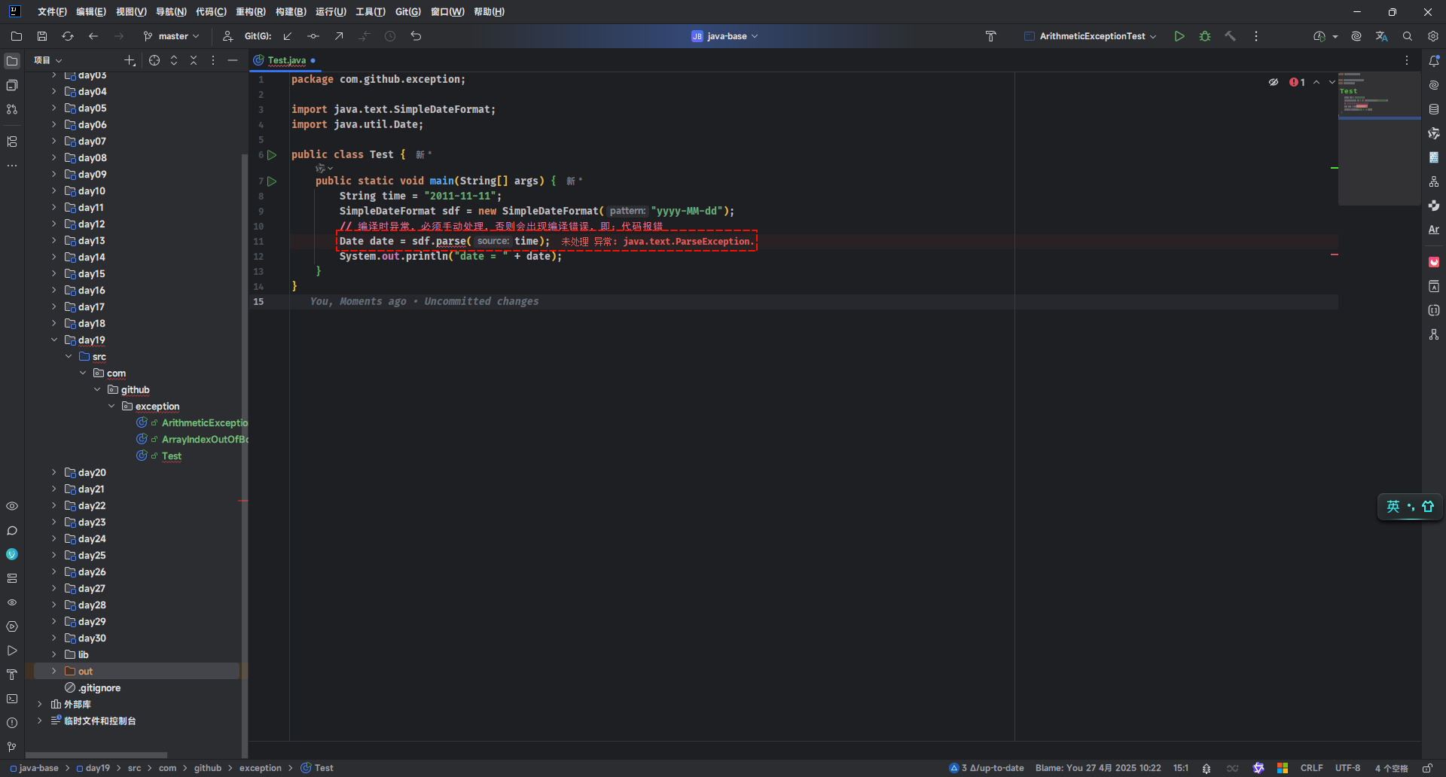Open the master branch dropdown
Viewport: 1446px width, 777px height.
(172, 36)
